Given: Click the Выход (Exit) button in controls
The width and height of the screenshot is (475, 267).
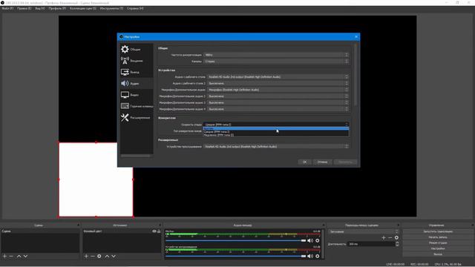Looking at the screenshot, I should tap(438, 254).
